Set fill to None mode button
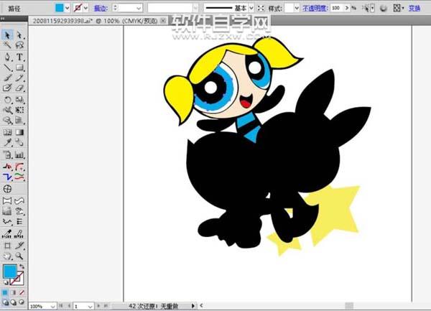431x311 pixels. click(x=22, y=292)
